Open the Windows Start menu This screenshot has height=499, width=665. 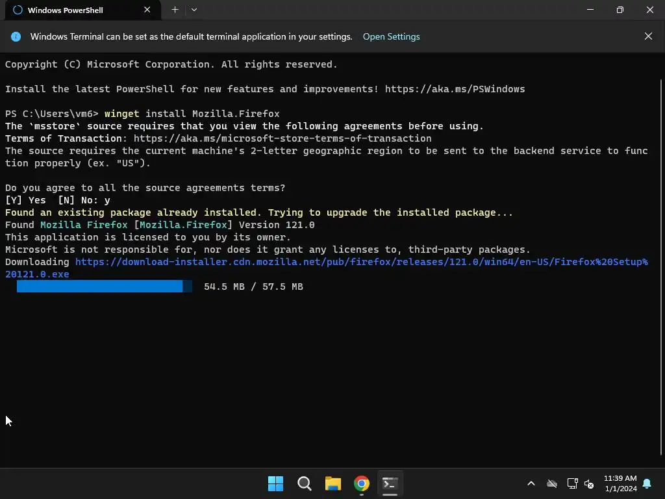[x=275, y=483]
